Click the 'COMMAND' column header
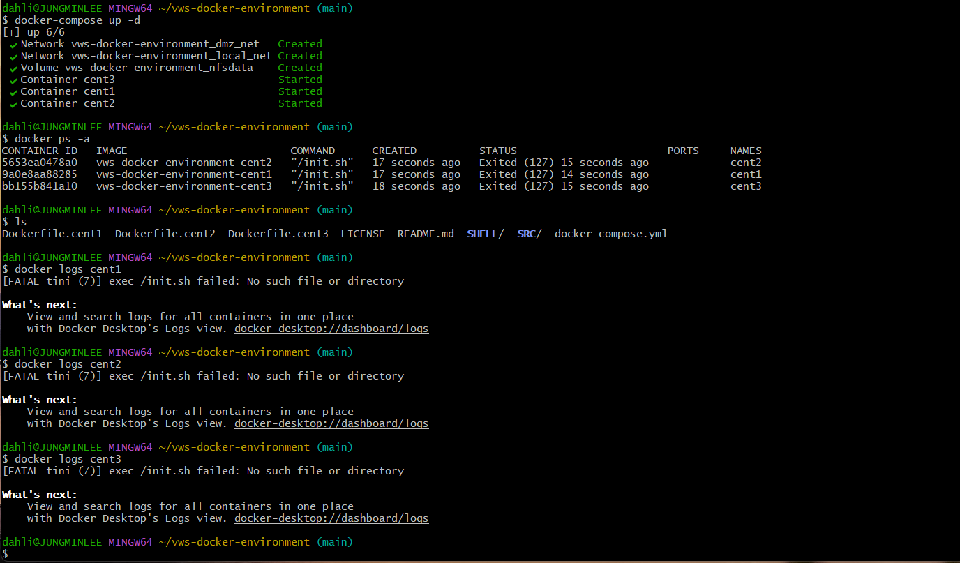Image resolution: width=960 pixels, height=563 pixels. (313, 151)
